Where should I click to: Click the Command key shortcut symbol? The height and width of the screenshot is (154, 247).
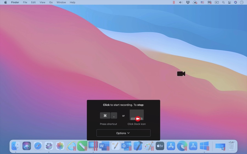click(x=105, y=116)
